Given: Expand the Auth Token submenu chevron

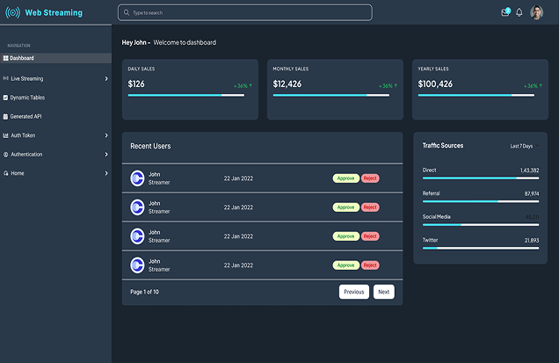Looking at the screenshot, I should click(x=106, y=135).
